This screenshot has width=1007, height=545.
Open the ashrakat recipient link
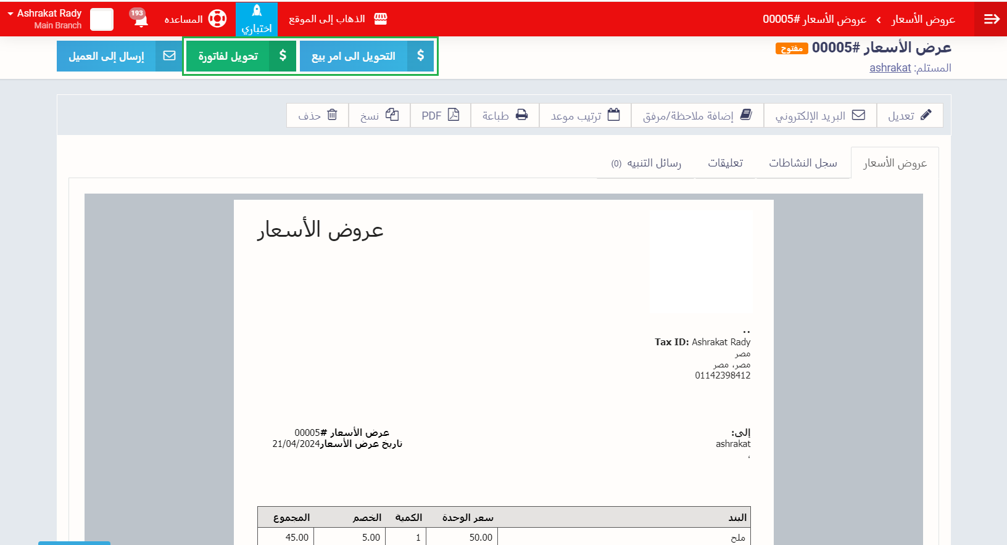click(890, 68)
